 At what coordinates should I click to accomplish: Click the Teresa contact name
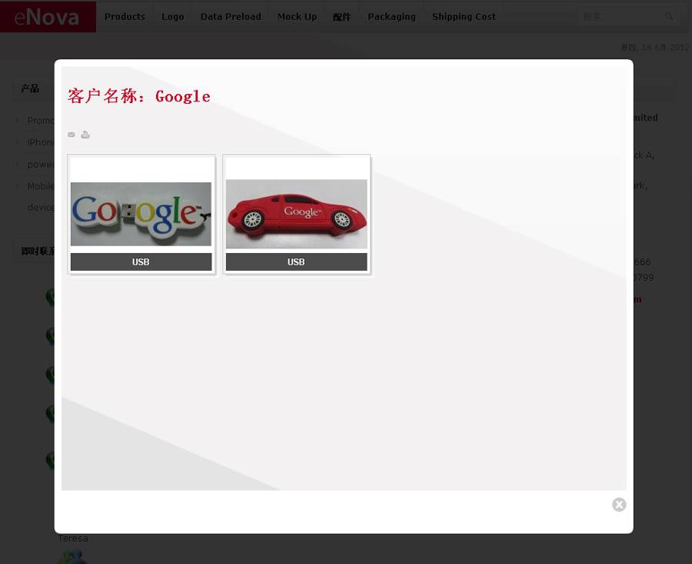coord(73,539)
